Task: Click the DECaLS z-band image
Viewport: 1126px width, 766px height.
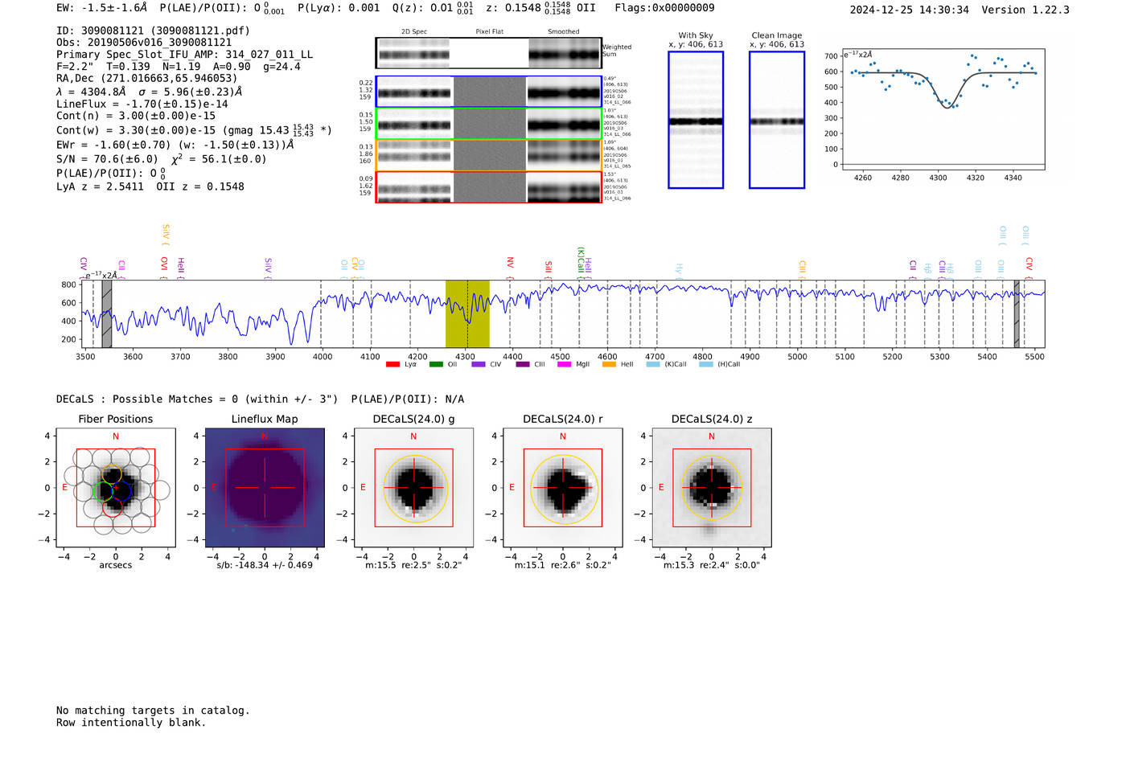Action: 711,487
